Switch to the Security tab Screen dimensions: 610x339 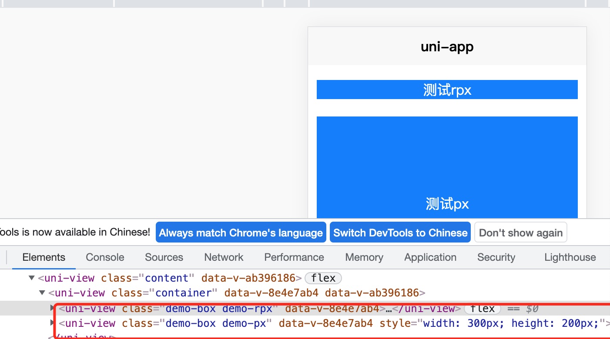click(496, 257)
